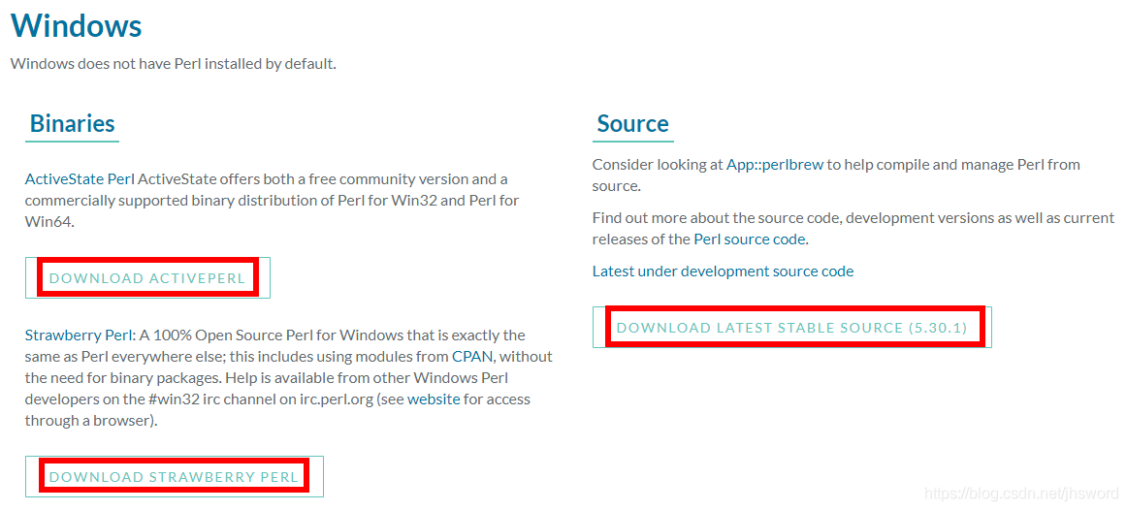Click the 'Find out more about' paragraph
The image size is (1127, 511).
[853, 217]
